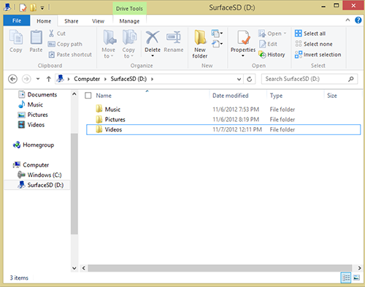Refresh the SurfaceSD (D:) view

(250, 79)
